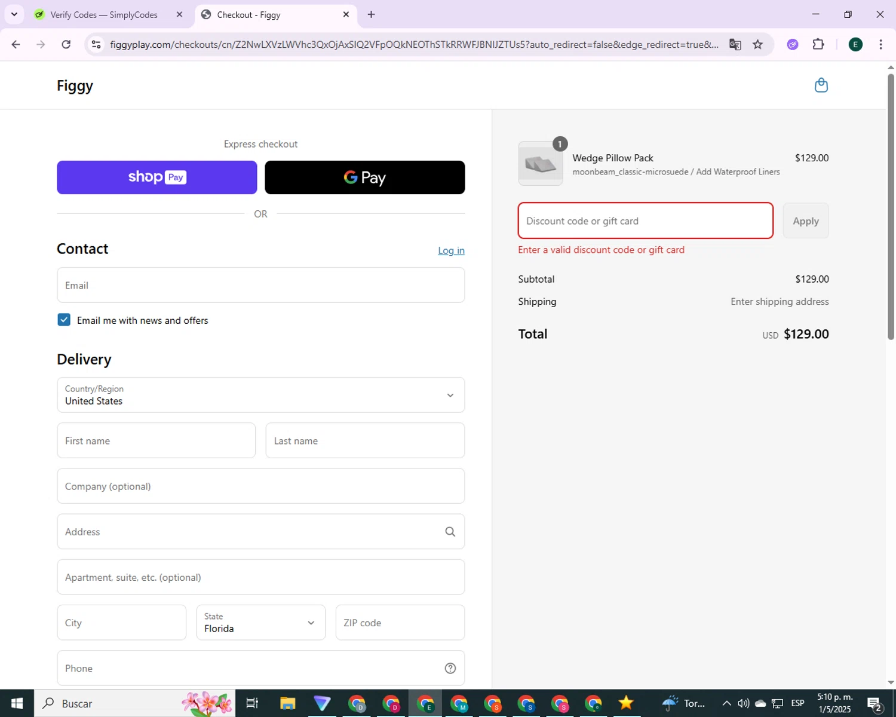Switch to Chrome profile M taskbar icon

(459, 703)
